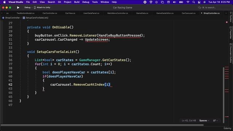Click the vertical scrollbar thumb
This screenshot has width=233, height=131.
224,95
